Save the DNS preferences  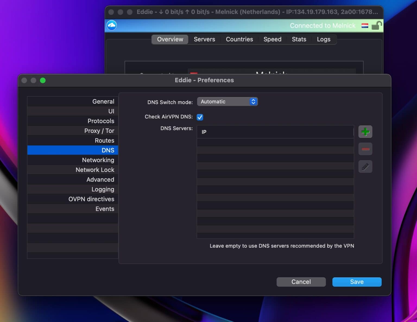pos(357,282)
